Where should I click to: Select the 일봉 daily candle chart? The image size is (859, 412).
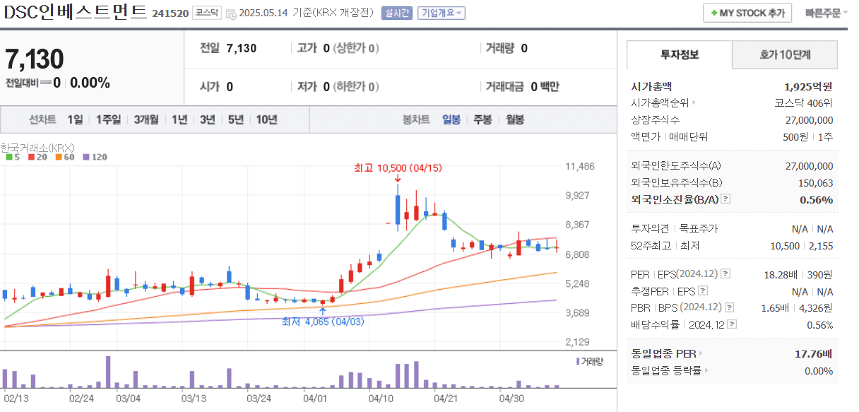(x=451, y=119)
